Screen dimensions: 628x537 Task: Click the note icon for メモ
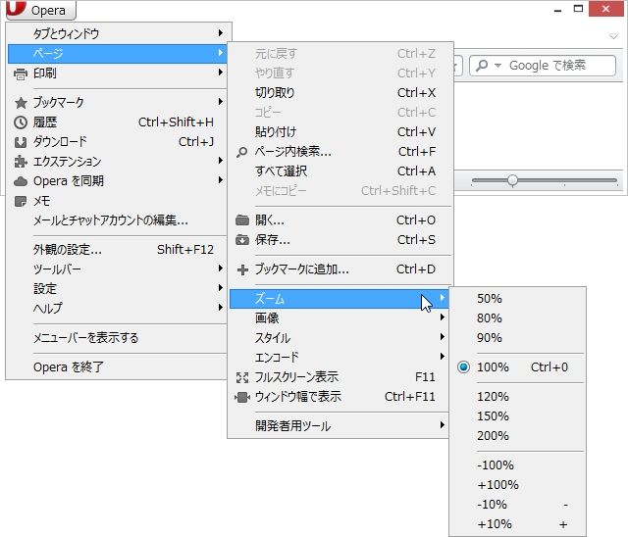pyautogui.click(x=21, y=201)
